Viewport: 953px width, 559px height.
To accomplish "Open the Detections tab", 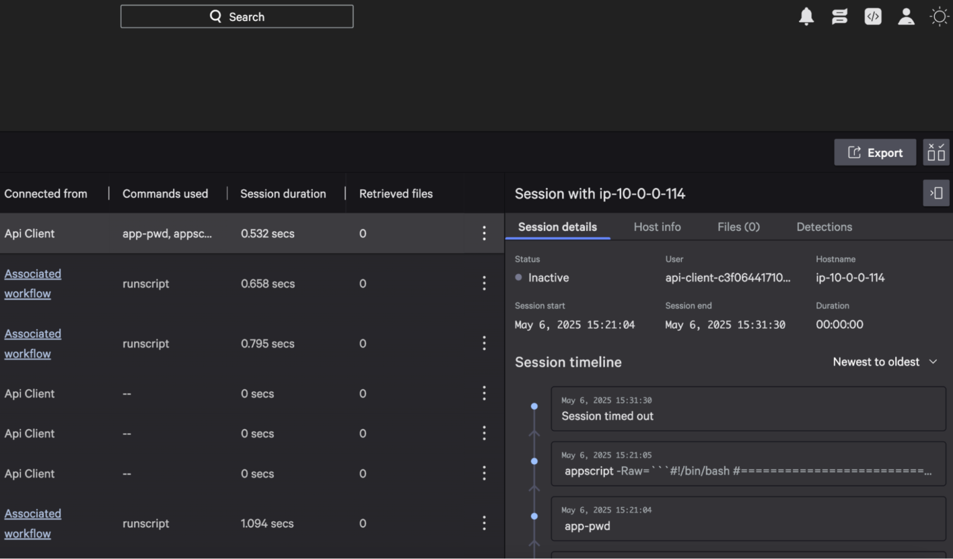I will [x=824, y=227].
